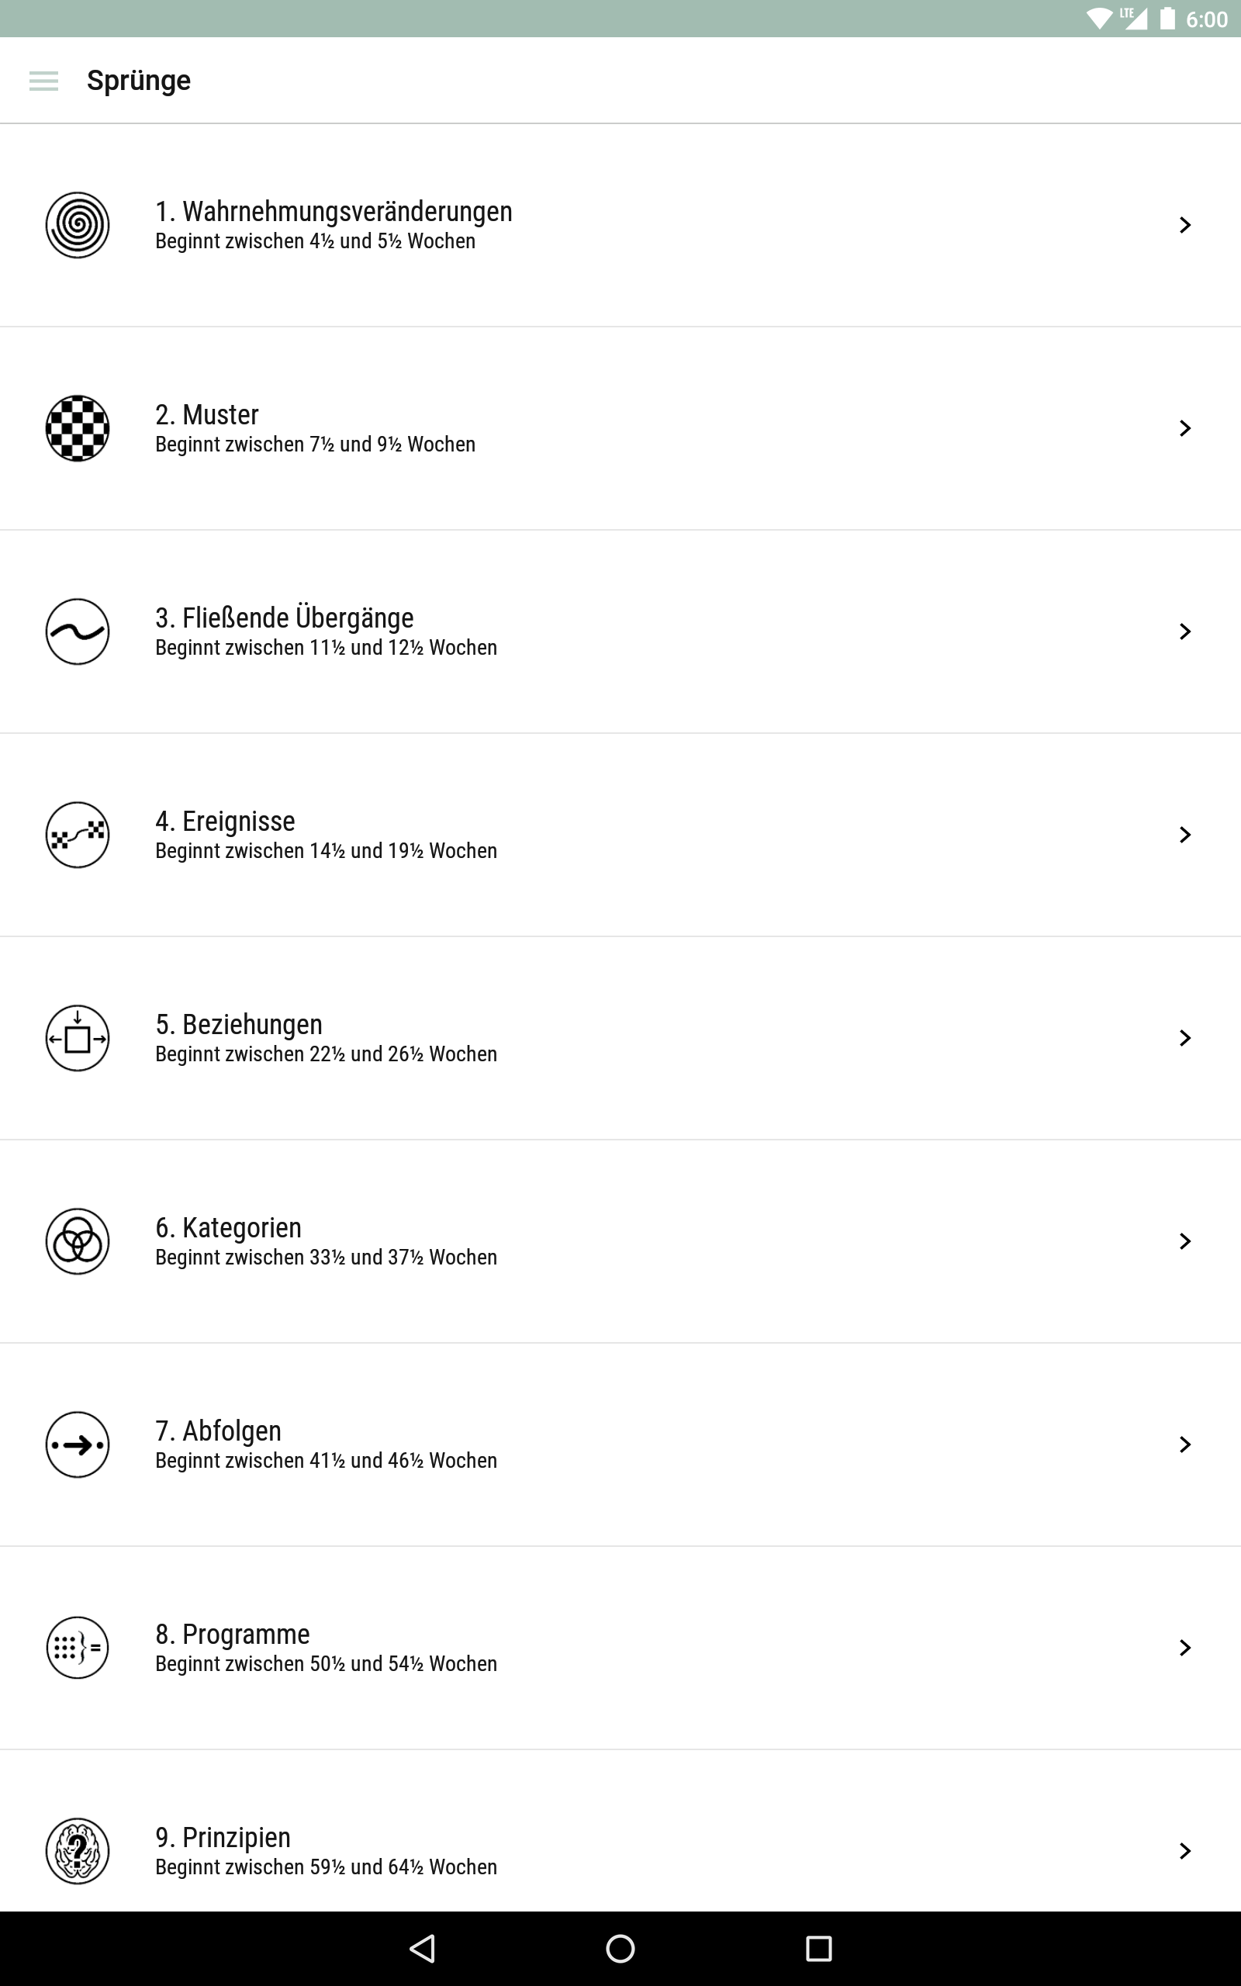The width and height of the screenshot is (1241, 1986).
Task: Expand the Abfolgen row chevron
Action: (x=1184, y=1445)
